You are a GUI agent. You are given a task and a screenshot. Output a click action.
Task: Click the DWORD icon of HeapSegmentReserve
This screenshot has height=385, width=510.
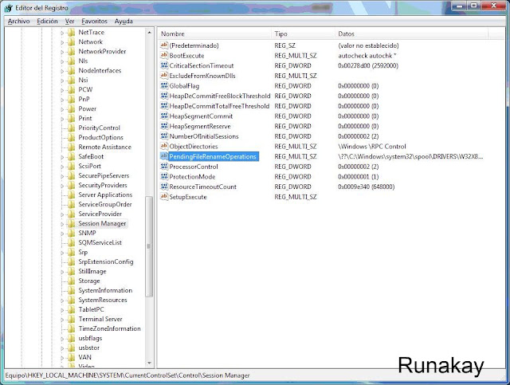point(164,126)
